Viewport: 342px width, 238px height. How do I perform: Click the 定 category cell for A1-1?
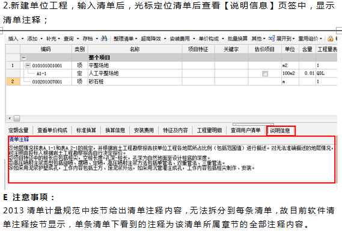(x=79, y=73)
